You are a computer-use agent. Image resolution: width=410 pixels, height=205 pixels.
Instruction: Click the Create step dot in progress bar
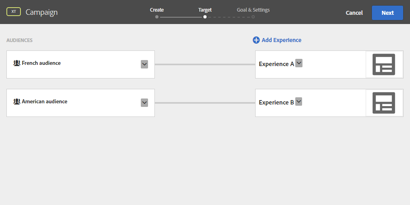tap(157, 17)
